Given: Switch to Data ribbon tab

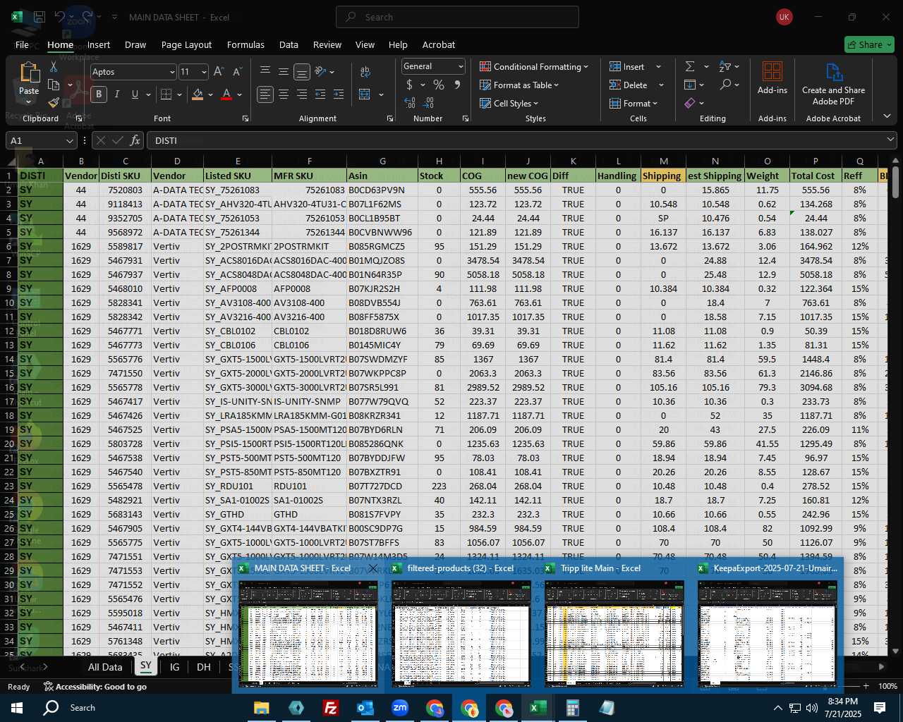Looking at the screenshot, I should pos(289,44).
